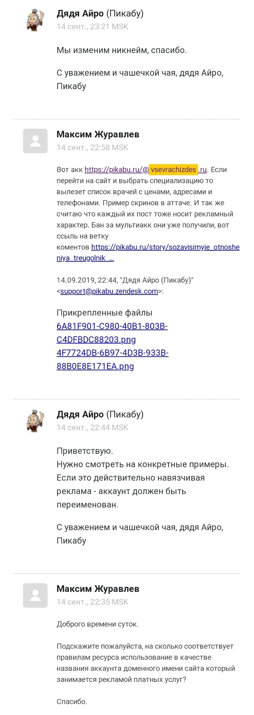Viewport: 254px width, 715px height.
Task: Open the sozavisimyie_otnosheniya story link
Action: 165,247
